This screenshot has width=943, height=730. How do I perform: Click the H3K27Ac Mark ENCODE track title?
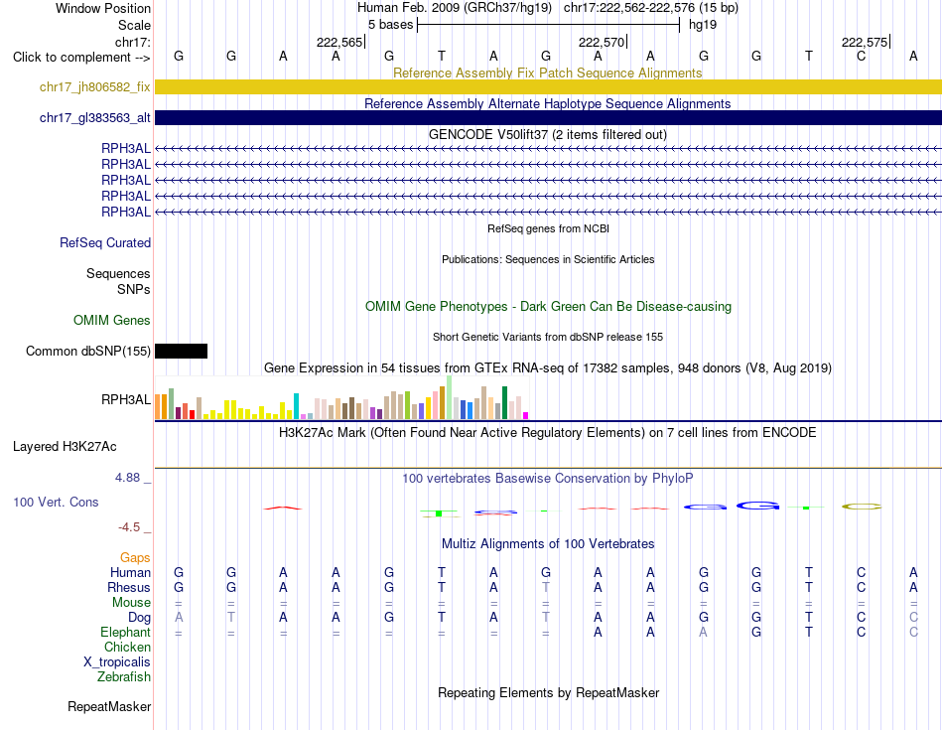(x=547, y=433)
